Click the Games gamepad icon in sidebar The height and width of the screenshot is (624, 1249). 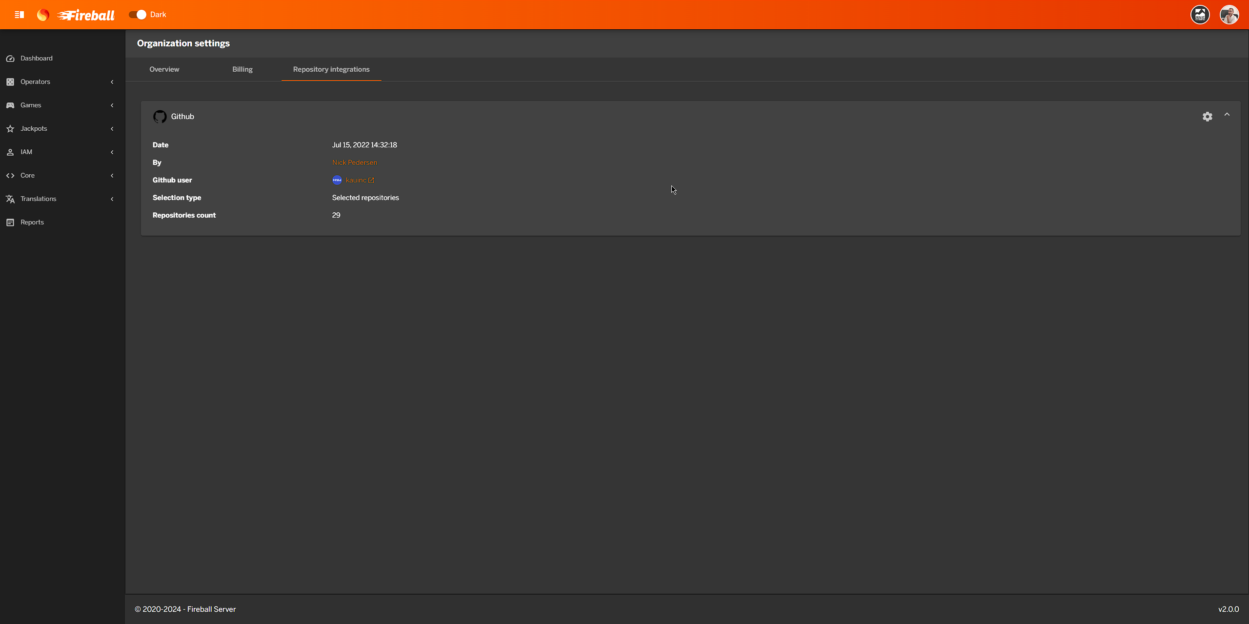pos(10,105)
